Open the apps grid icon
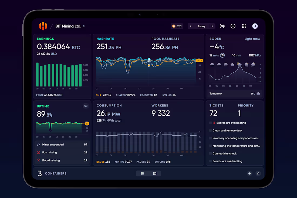This screenshot has width=297, height=198. point(244,26)
